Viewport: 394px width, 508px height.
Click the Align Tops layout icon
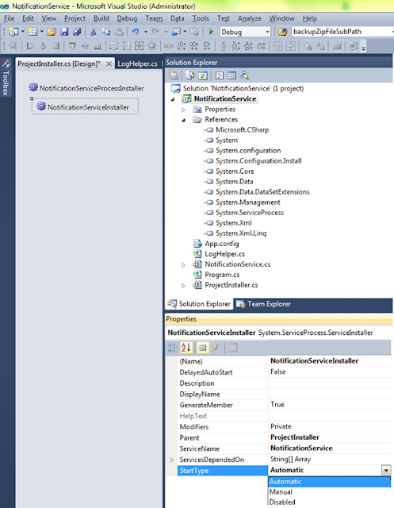pos(72,46)
